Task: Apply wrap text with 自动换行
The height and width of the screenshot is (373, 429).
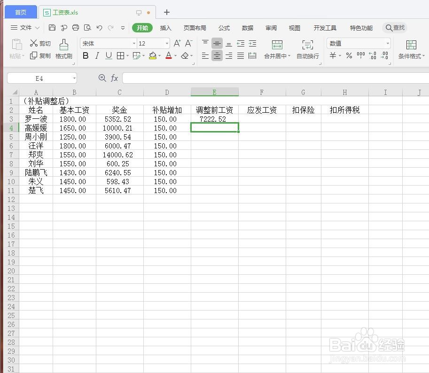Action: click(x=307, y=49)
